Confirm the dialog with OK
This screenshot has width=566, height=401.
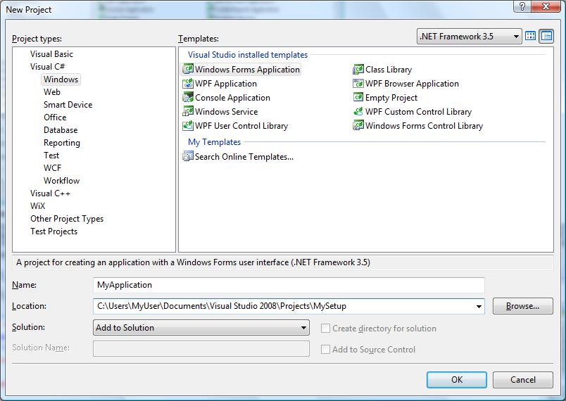coord(456,380)
